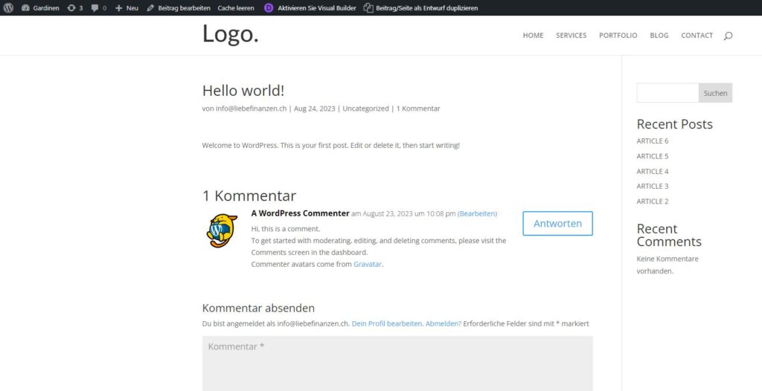Open the header search icon

tap(728, 36)
